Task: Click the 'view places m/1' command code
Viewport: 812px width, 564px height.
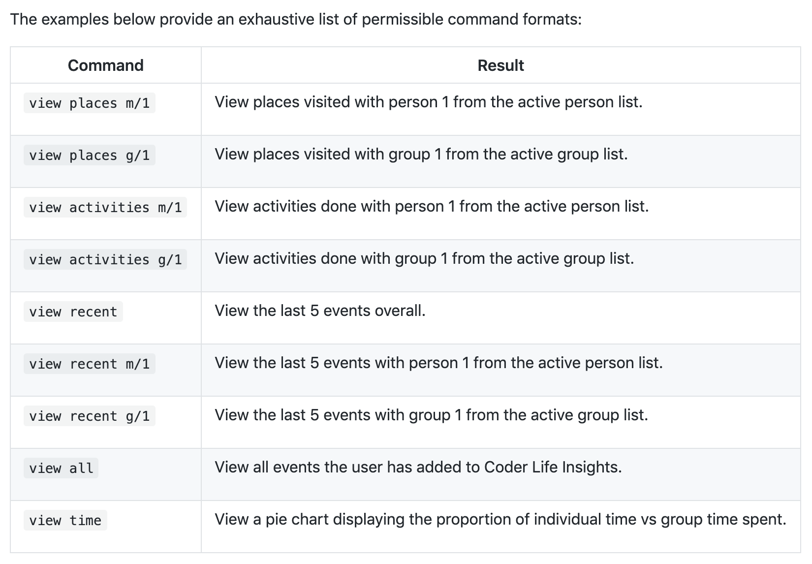Action: click(89, 103)
